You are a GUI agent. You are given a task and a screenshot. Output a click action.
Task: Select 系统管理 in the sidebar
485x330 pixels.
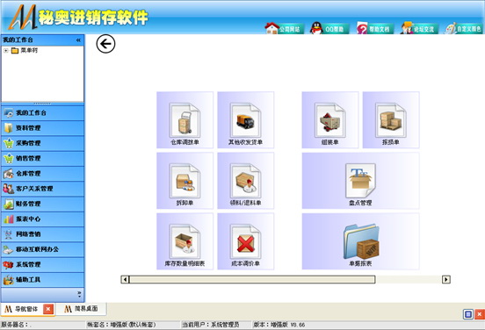(43, 264)
